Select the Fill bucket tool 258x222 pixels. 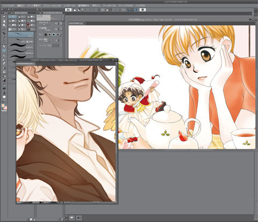[4, 76]
